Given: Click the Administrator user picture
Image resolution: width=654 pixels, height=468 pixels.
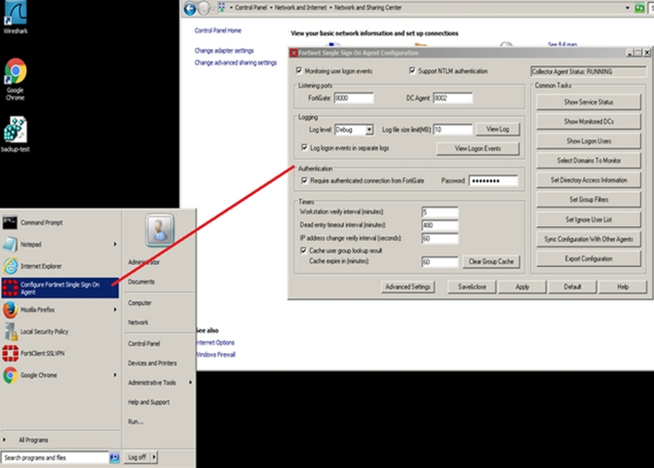Looking at the screenshot, I should pyautogui.click(x=159, y=230).
